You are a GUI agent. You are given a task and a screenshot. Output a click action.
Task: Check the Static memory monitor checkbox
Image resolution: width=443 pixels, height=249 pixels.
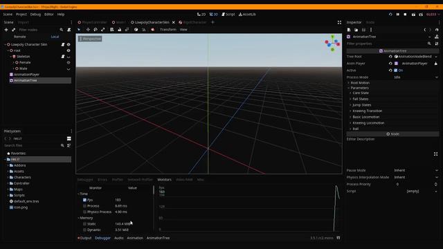(x=84, y=224)
